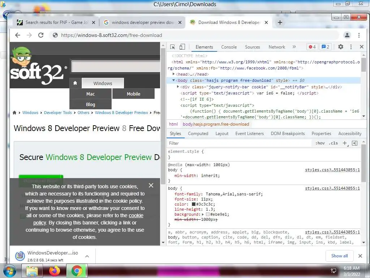Click the soft32 search box
Screen dimensions: 370x278
click(x=116, y=67)
